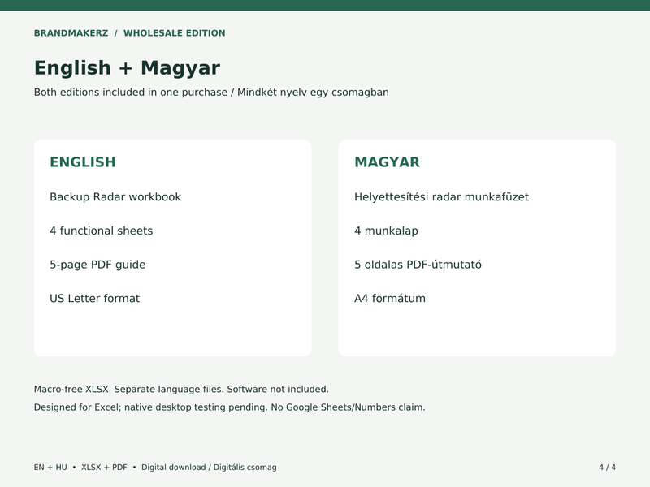Select 'Digital download / Digitális csomag' footer text
Viewport: 650px width, 487px height.
[209, 468]
